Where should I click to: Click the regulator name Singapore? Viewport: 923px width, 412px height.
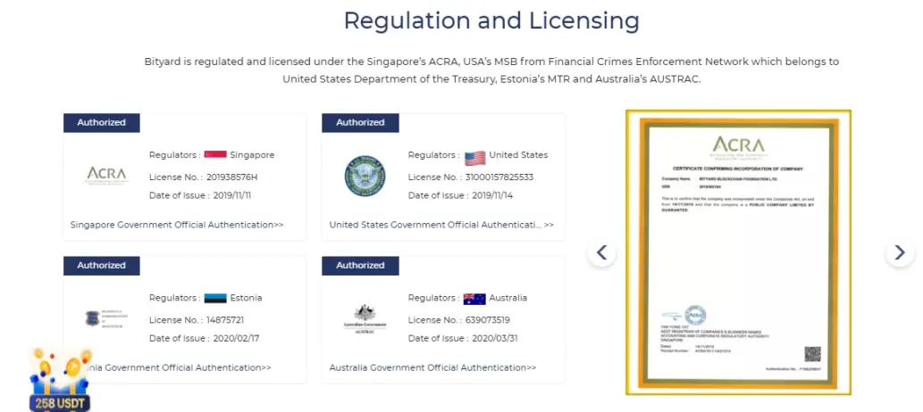(x=252, y=155)
